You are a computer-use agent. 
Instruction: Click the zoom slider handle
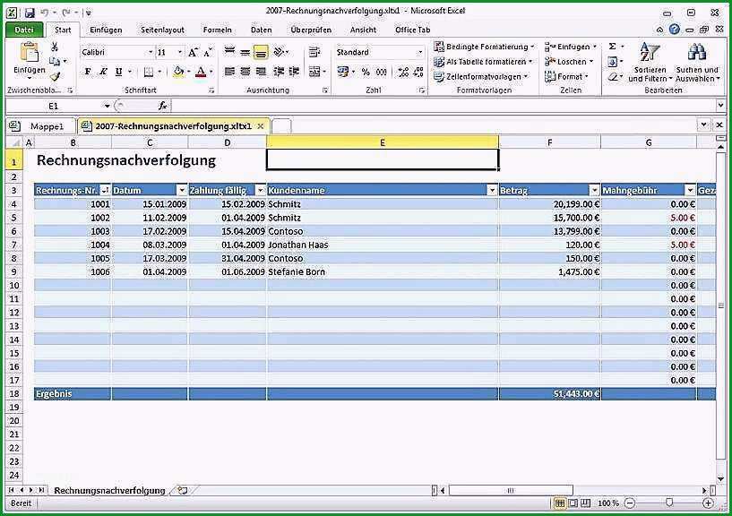[x=669, y=503]
